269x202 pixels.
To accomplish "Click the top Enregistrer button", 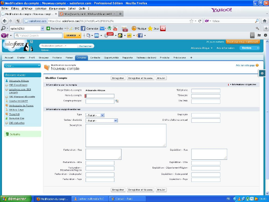I will 118,78.
